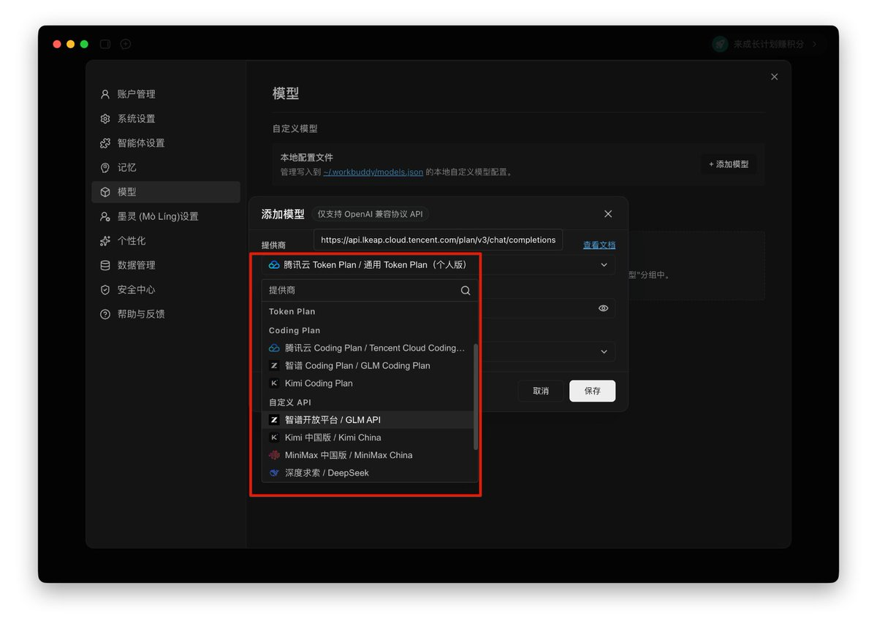Click the person icon for 账户管理
The height and width of the screenshot is (634, 877).
pyautogui.click(x=105, y=94)
